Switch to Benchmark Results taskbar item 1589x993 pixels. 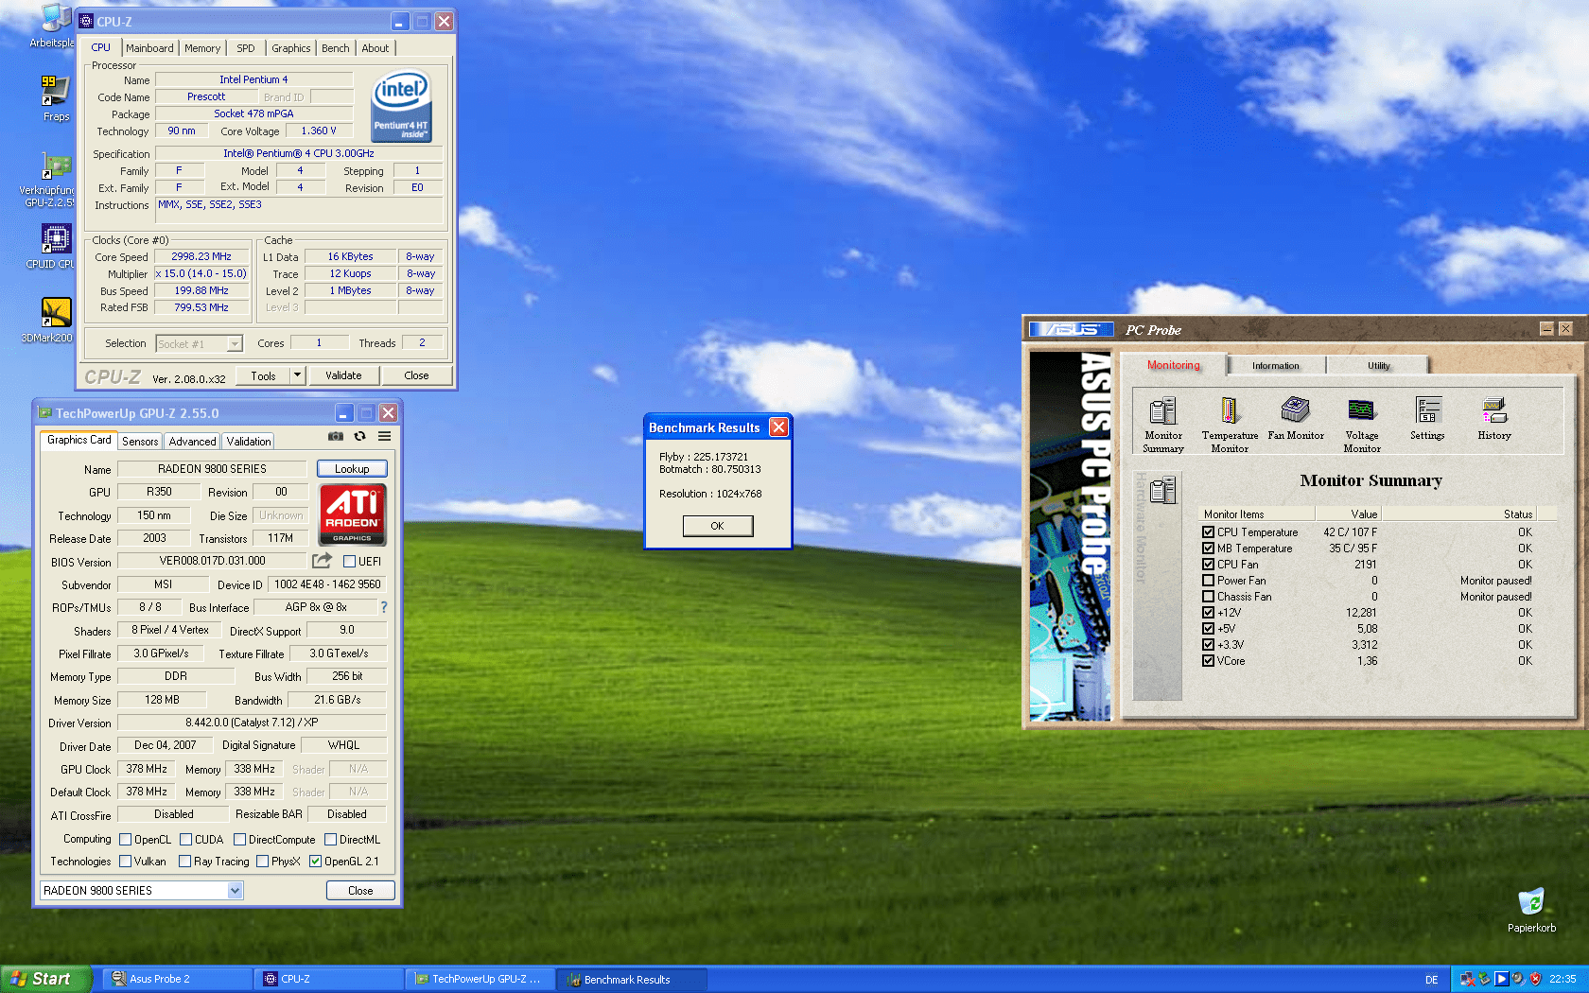click(631, 979)
